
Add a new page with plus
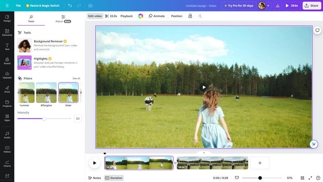(260, 163)
